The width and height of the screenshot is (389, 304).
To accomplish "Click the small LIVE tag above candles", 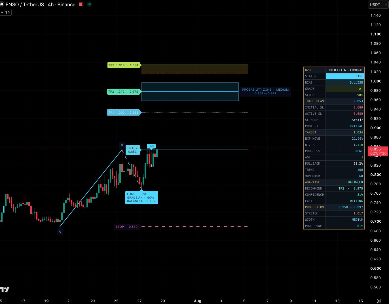I will coord(151,146).
